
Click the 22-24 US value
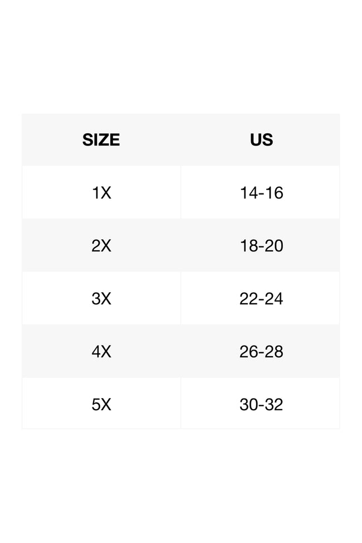click(261, 299)
